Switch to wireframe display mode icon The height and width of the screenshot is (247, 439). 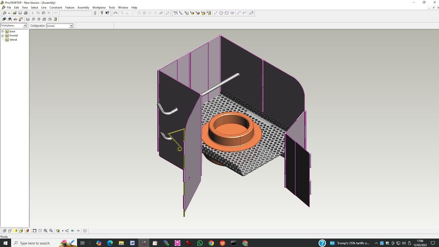tap(4, 231)
